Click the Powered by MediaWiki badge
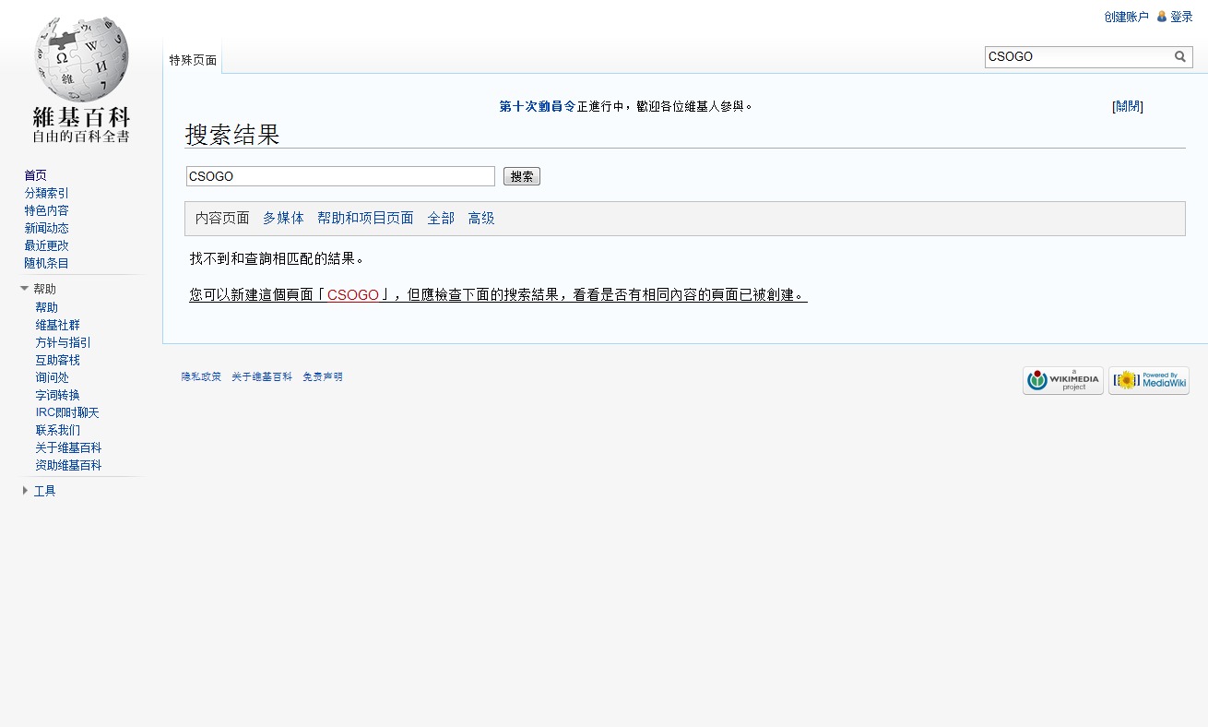 [1148, 380]
